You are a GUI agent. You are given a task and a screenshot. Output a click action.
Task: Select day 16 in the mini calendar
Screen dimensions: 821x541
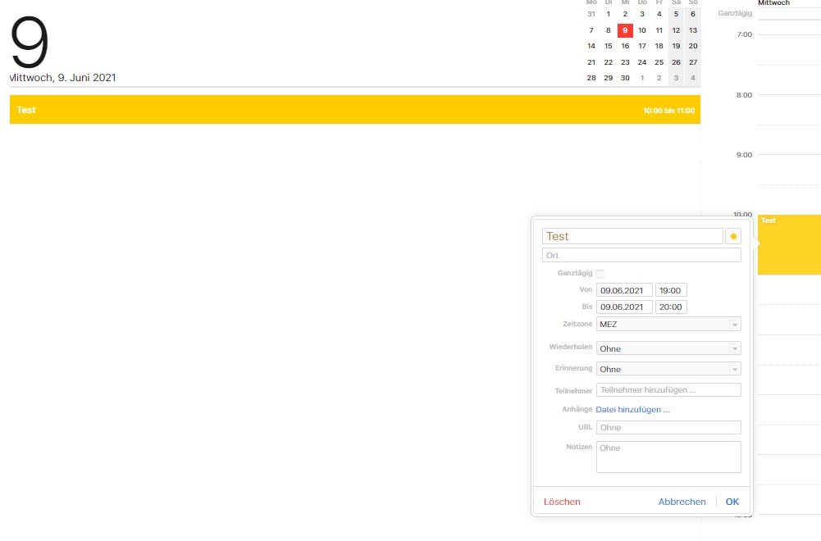pos(625,46)
